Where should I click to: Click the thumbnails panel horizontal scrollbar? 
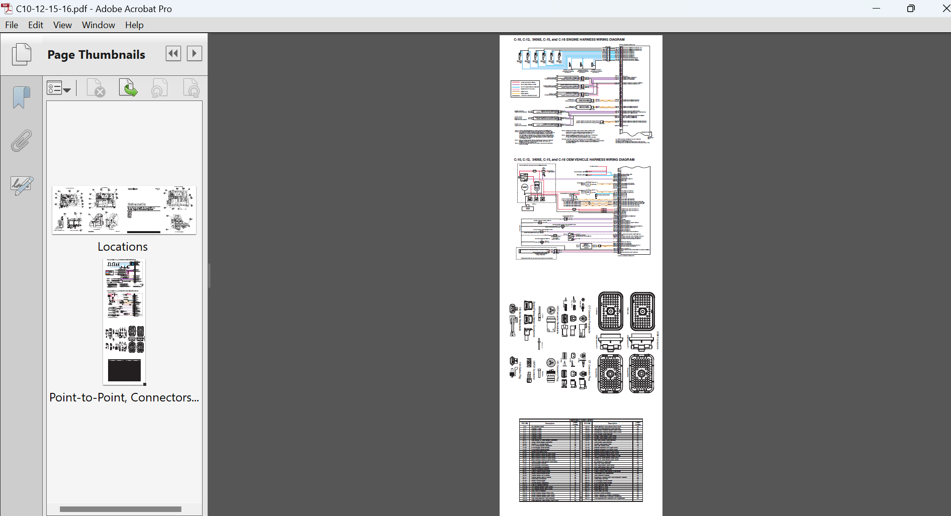click(121, 509)
